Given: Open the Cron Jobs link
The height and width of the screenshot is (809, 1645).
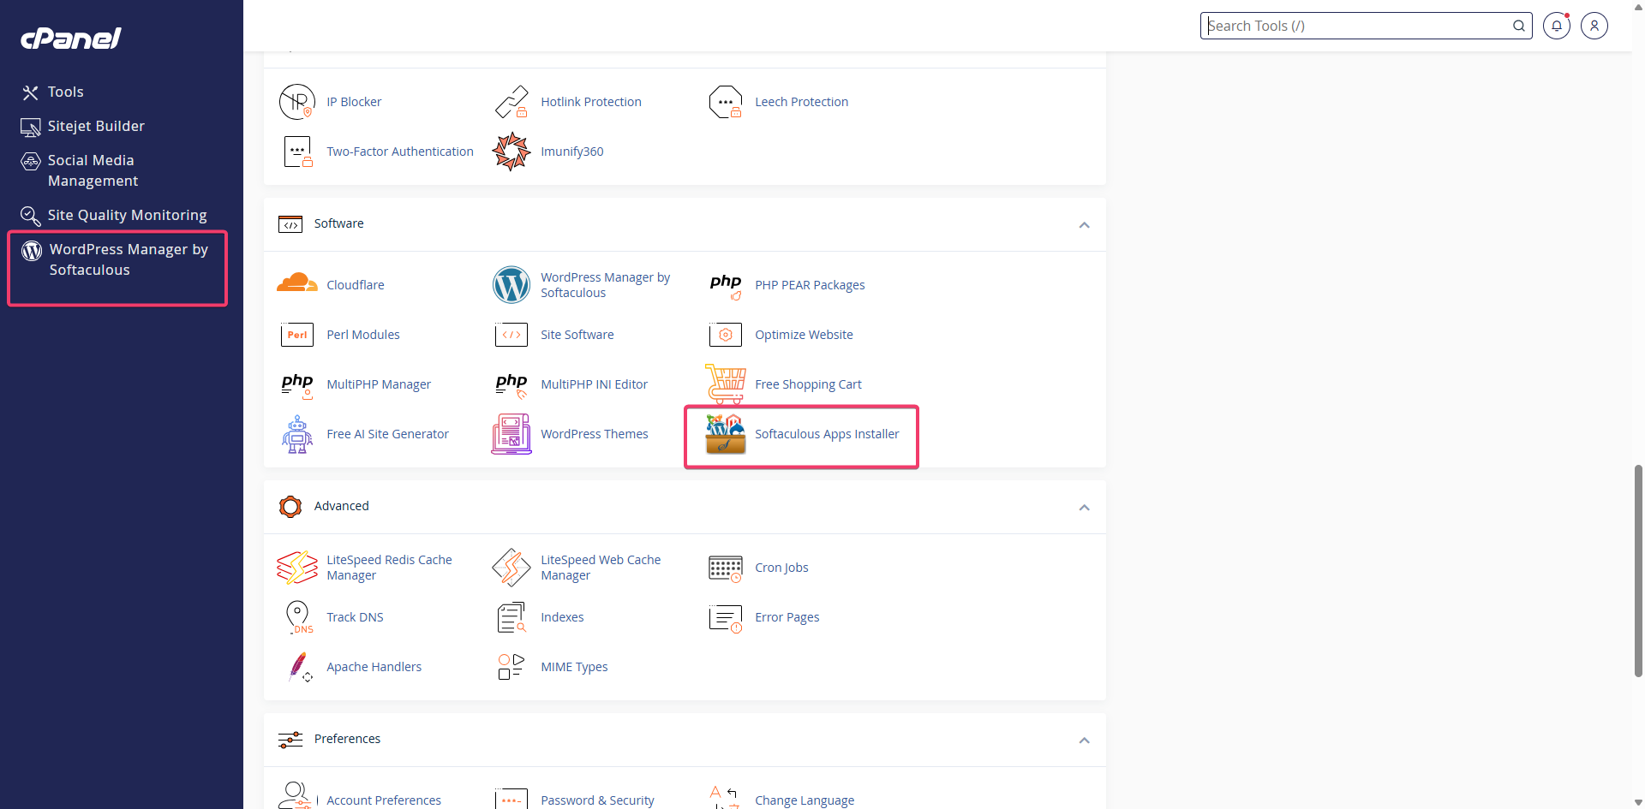Looking at the screenshot, I should coord(781,568).
